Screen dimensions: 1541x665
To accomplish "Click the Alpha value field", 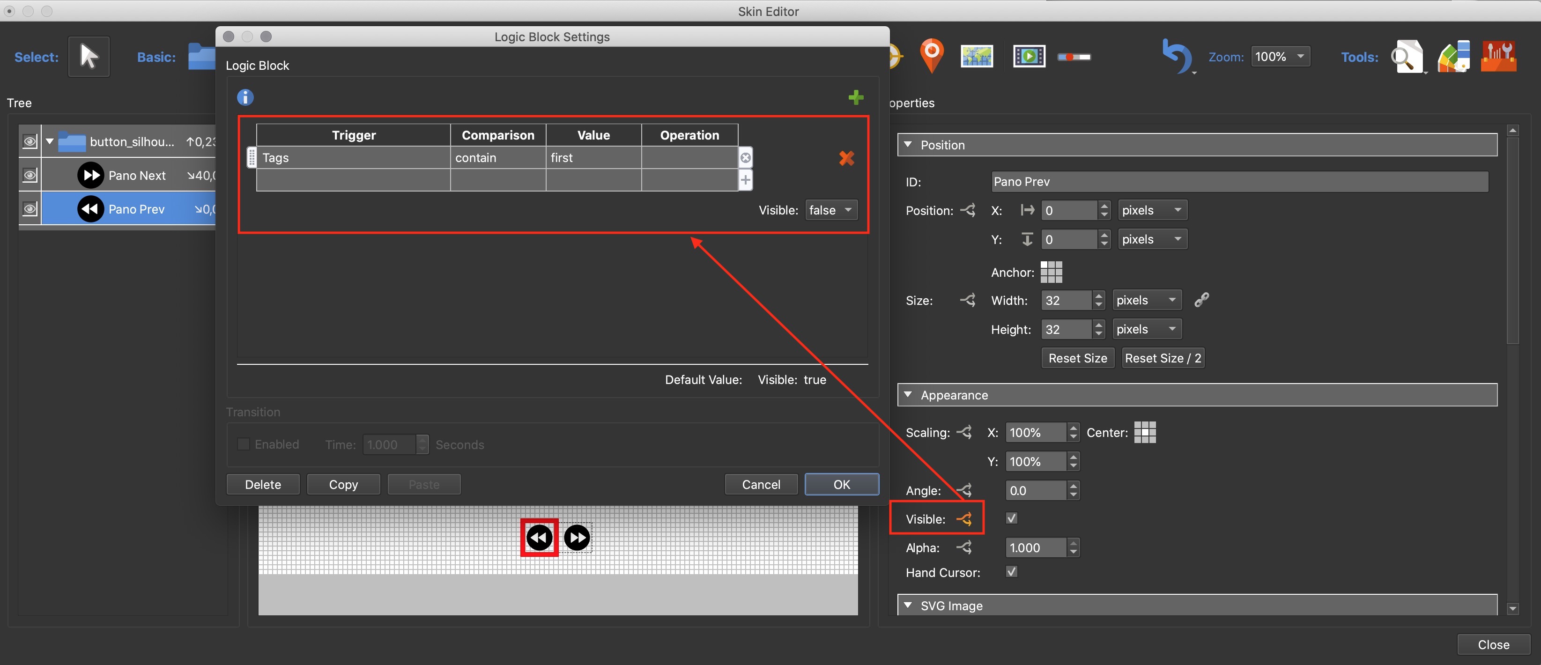I will coord(1036,547).
